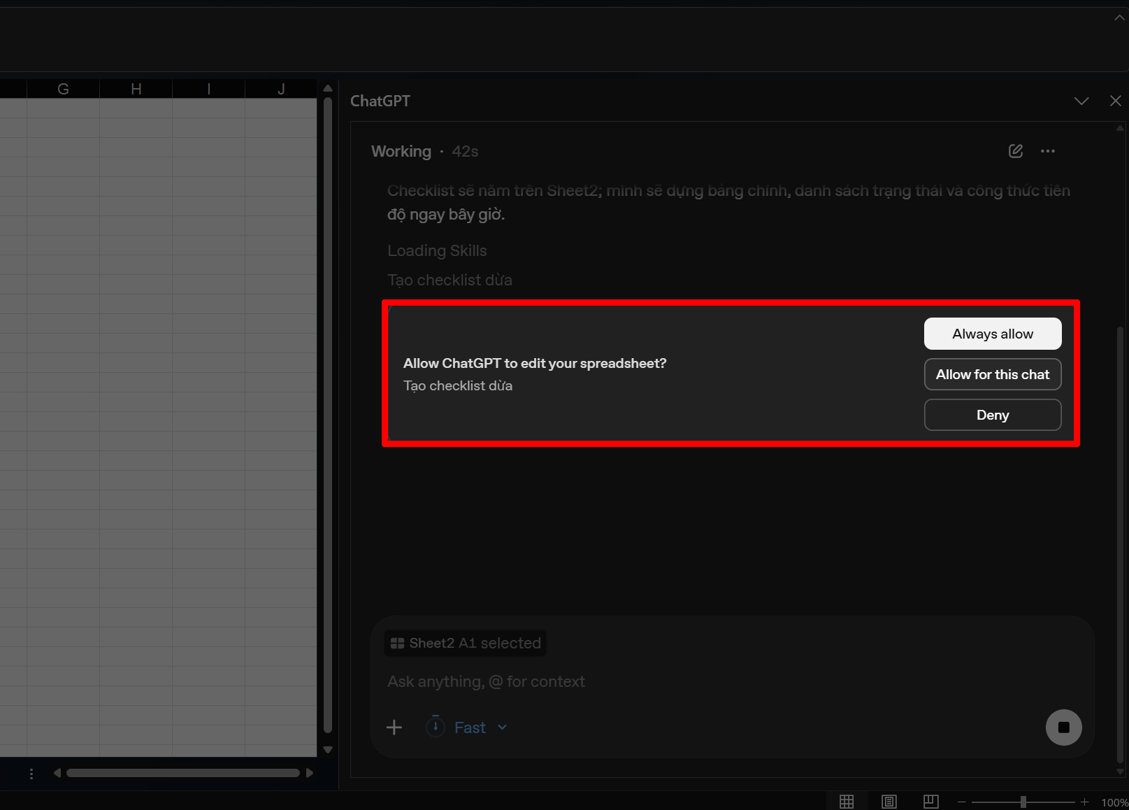Click 'Allow ChatGPT to edit your spreadsheet?' heading
Screen dimensions: 1129x810
pyautogui.click(x=535, y=363)
